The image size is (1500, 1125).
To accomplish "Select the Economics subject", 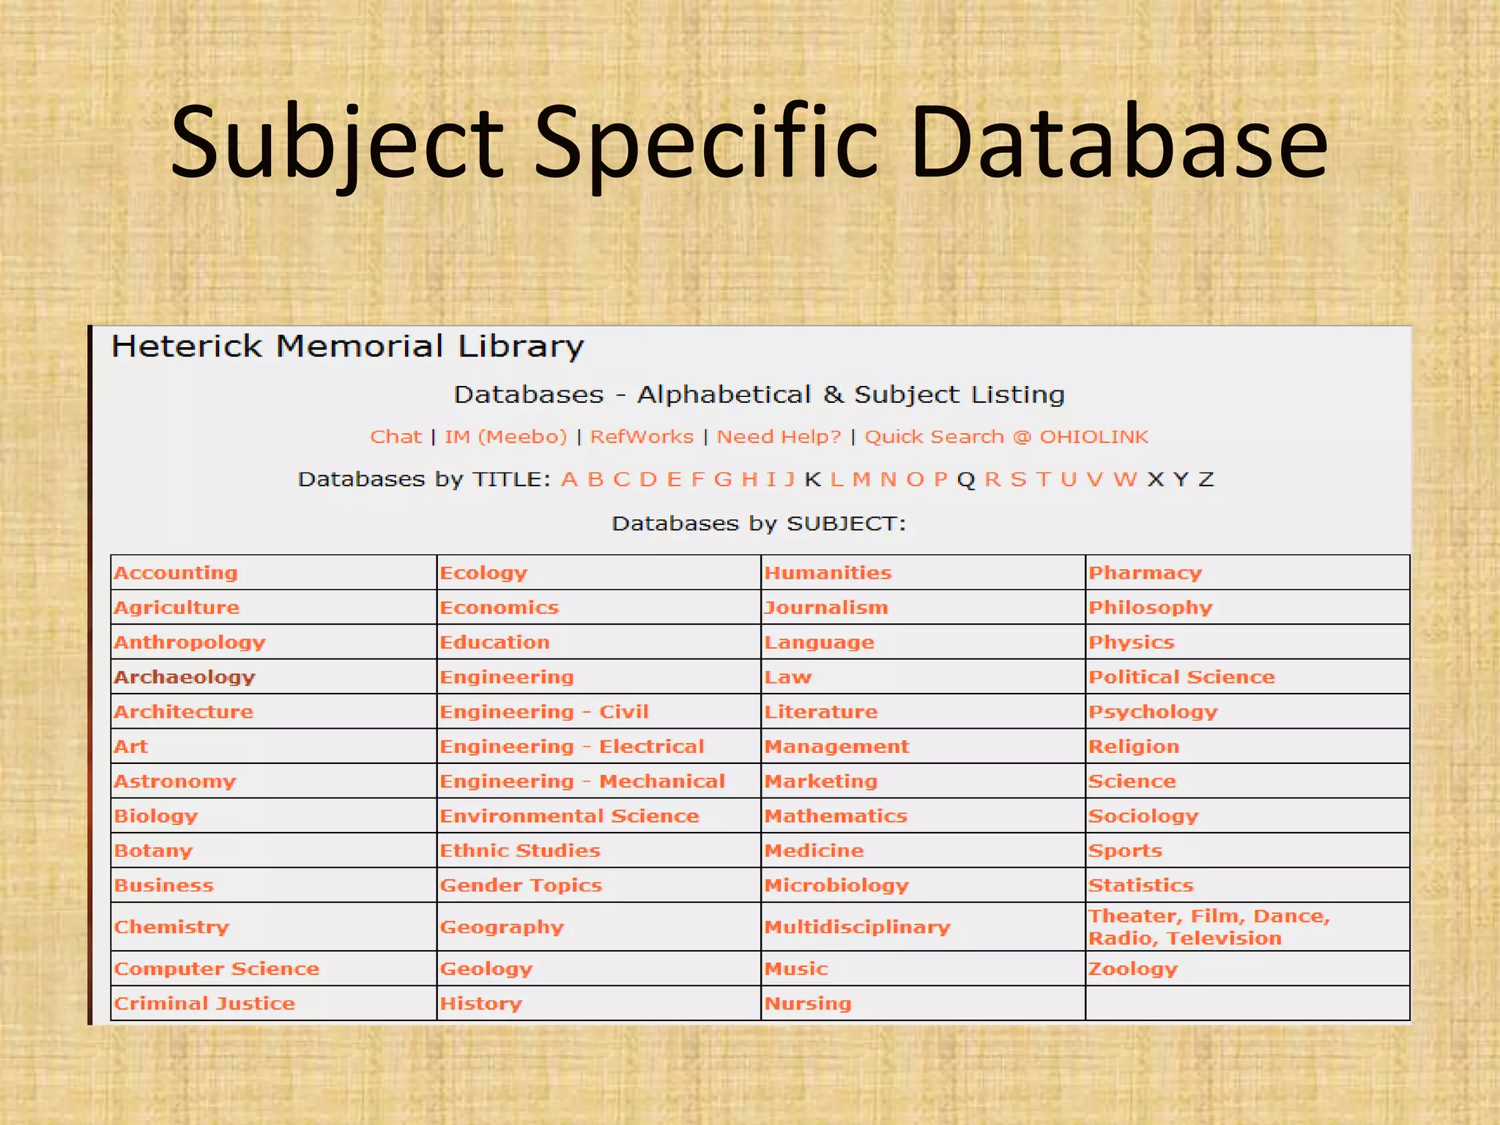I will [499, 608].
